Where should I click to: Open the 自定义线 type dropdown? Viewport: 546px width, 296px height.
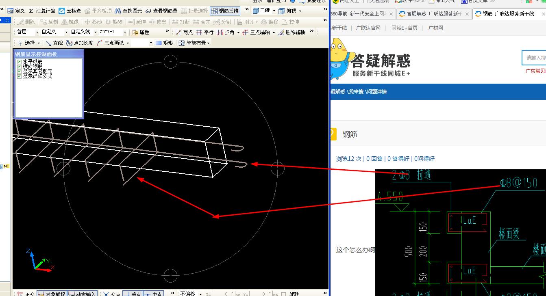point(83,32)
